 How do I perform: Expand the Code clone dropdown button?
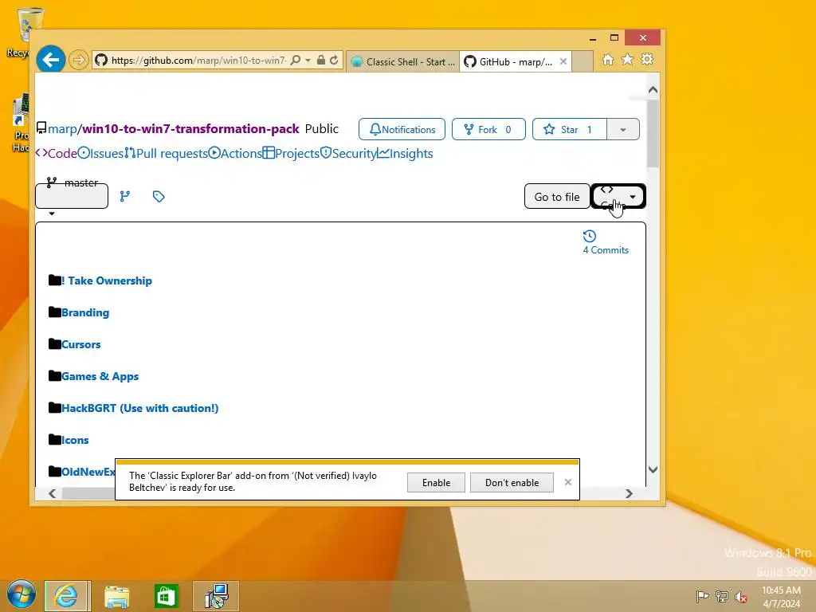(x=618, y=196)
